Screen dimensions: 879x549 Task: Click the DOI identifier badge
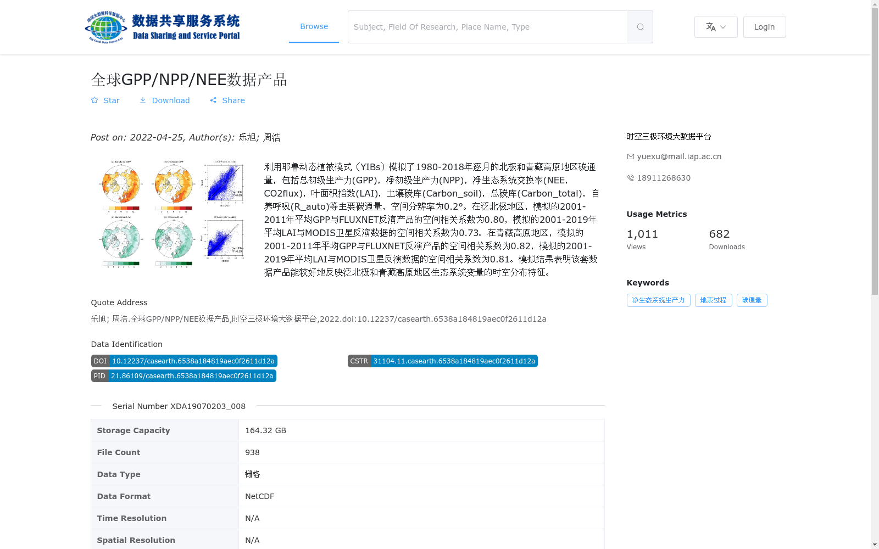(x=184, y=361)
